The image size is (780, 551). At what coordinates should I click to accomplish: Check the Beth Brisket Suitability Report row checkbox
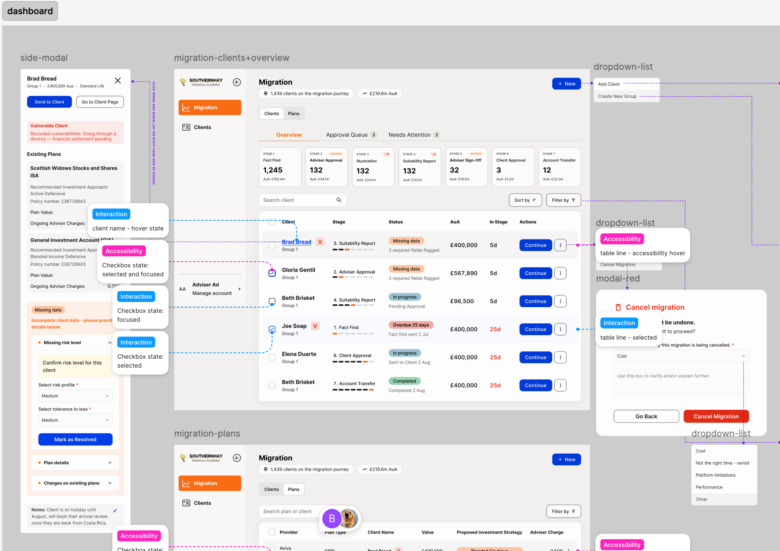(272, 301)
